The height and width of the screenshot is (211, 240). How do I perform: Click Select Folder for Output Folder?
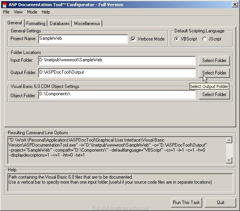coord(214,73)
